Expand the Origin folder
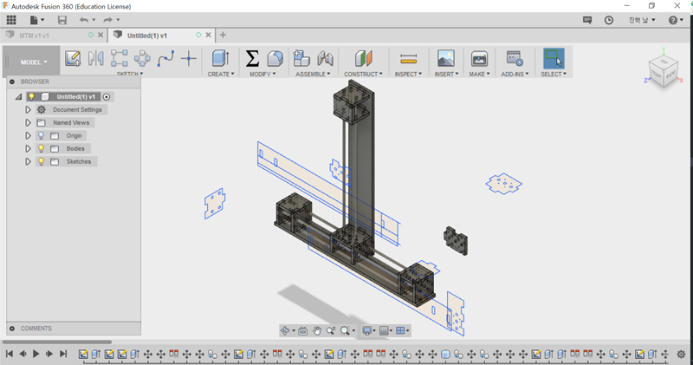Screen dimensions: 693x365 pos(28,135)
